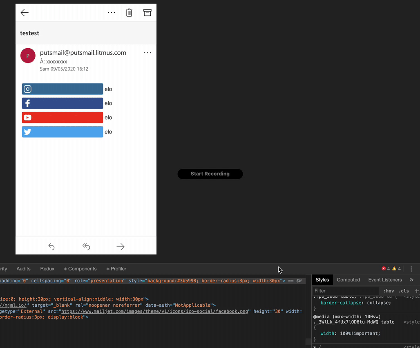Click the Instagram social icon

[x=28, y=89]
